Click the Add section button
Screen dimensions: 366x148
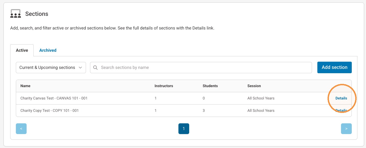[x=335, y=67]
